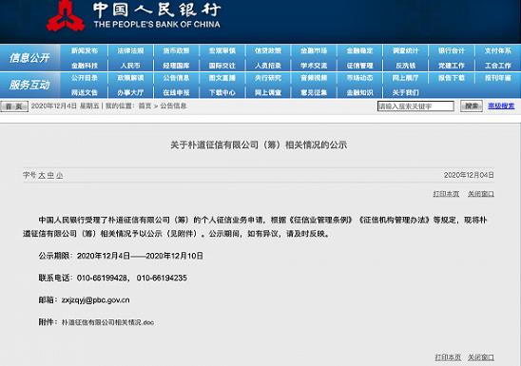Set font size to 大
This screenshot has width=521, height=366.
pos(42,175)
